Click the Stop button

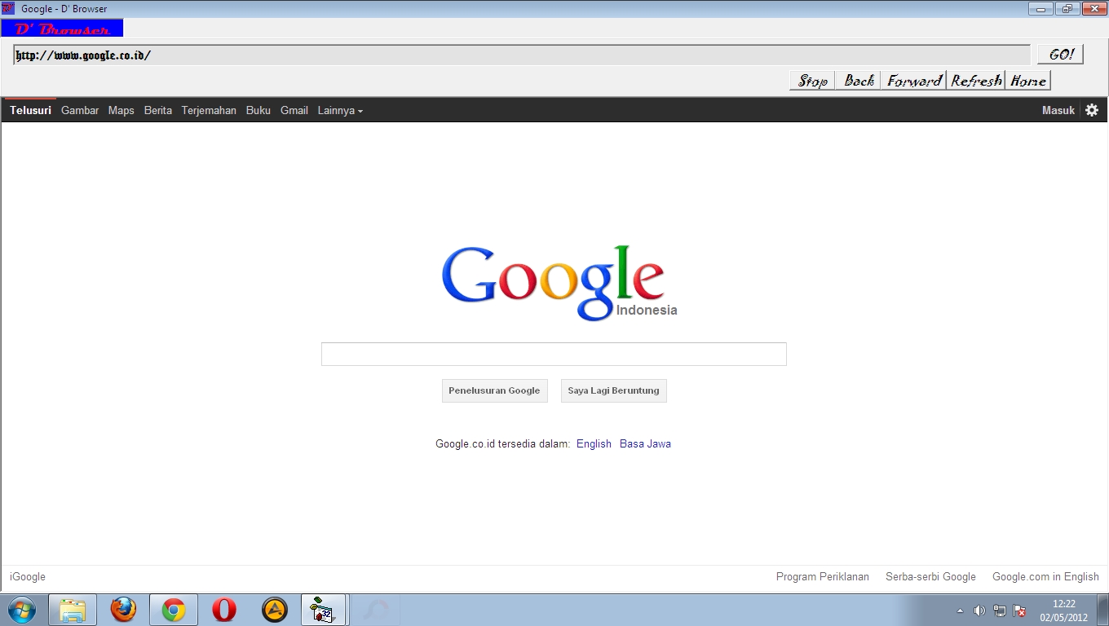point(812,81)
